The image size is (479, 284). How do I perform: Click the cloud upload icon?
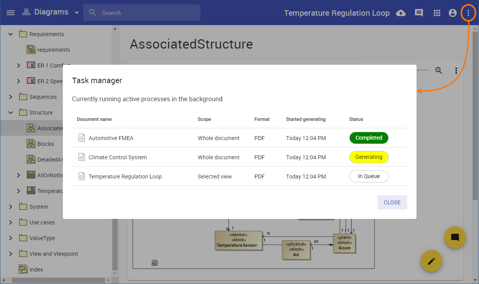tap(401, 13)
